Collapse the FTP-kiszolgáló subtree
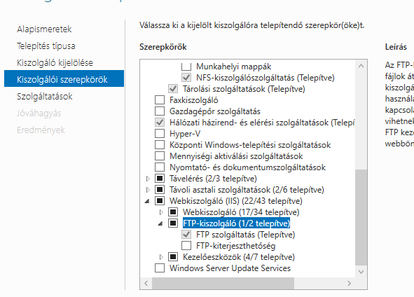The width and height of the screenshot is (414, 297). [160, 224]
